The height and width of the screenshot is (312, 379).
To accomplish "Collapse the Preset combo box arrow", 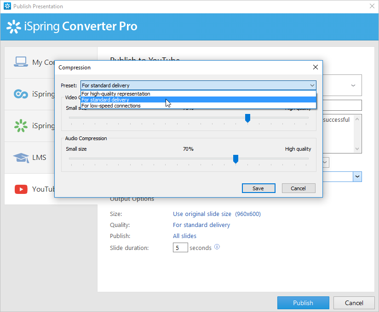I will click(x=312, y=85).
